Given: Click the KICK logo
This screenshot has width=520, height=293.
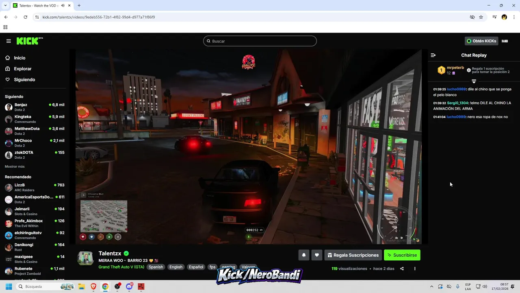Looking at the screenshot, I should click(29, 41).
